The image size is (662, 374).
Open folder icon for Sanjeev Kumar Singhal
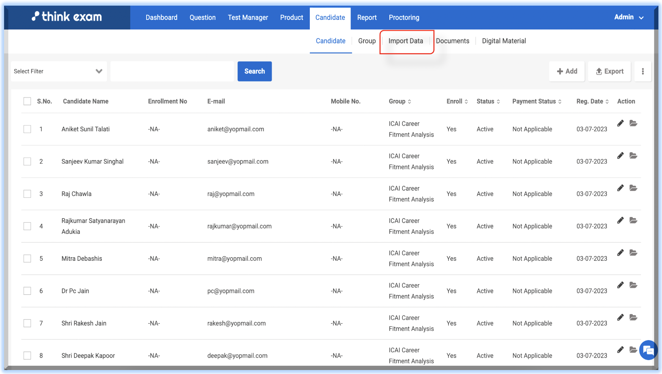[633, 156]
